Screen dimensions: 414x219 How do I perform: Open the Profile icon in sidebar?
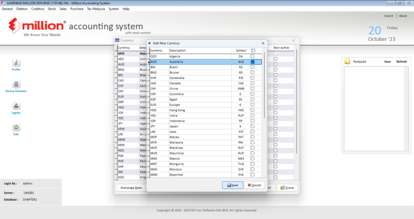16,63
